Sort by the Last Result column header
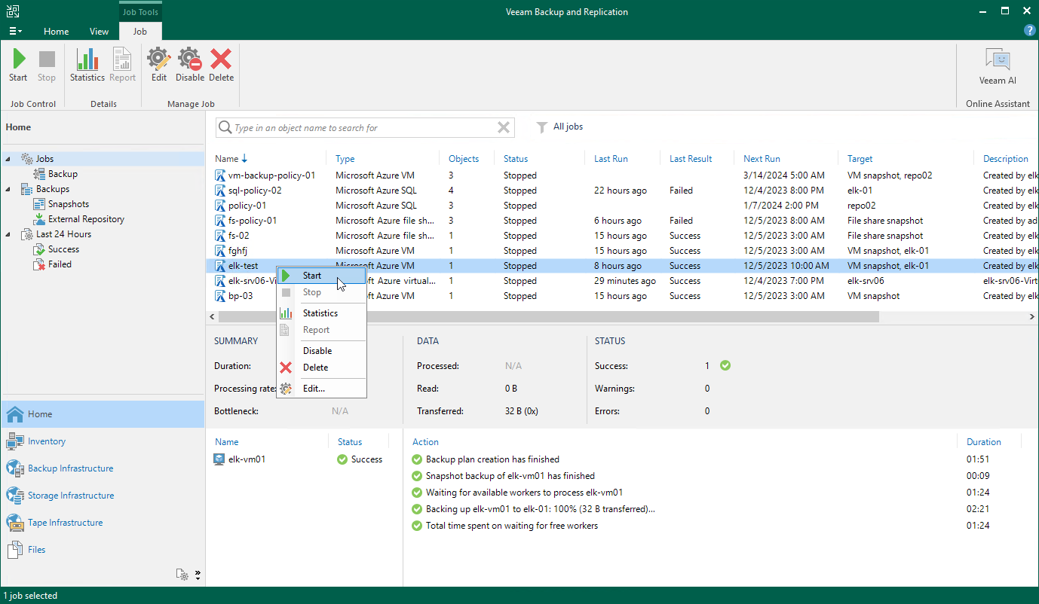 691,159
